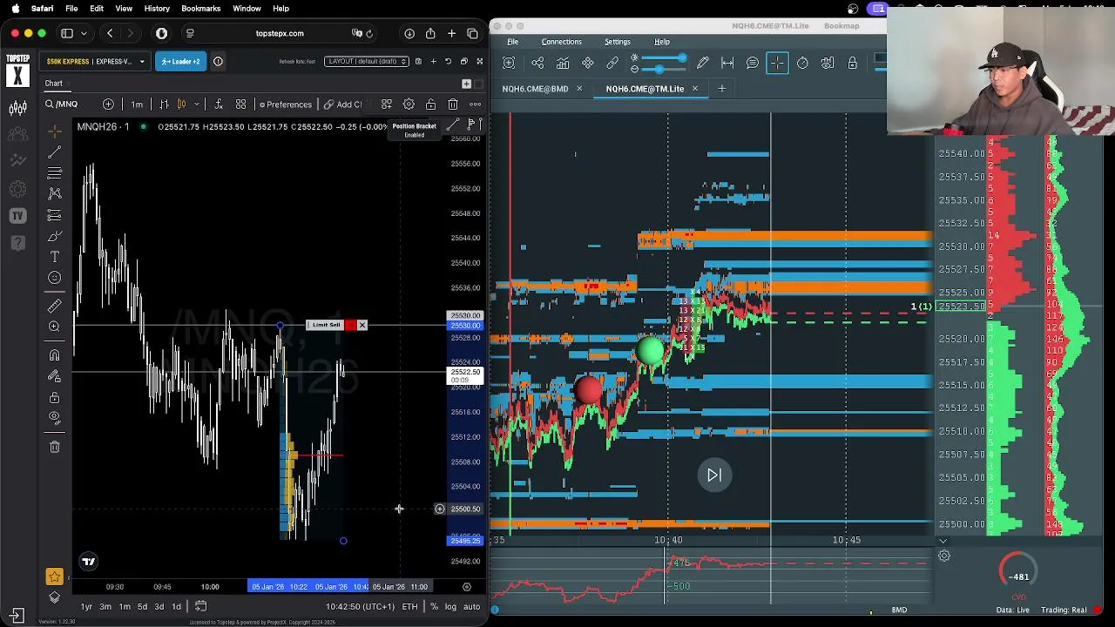Viewport: 1115px width, 627px height.
Task: Click the Safari address bar topstepx.com
Action: 280,33
